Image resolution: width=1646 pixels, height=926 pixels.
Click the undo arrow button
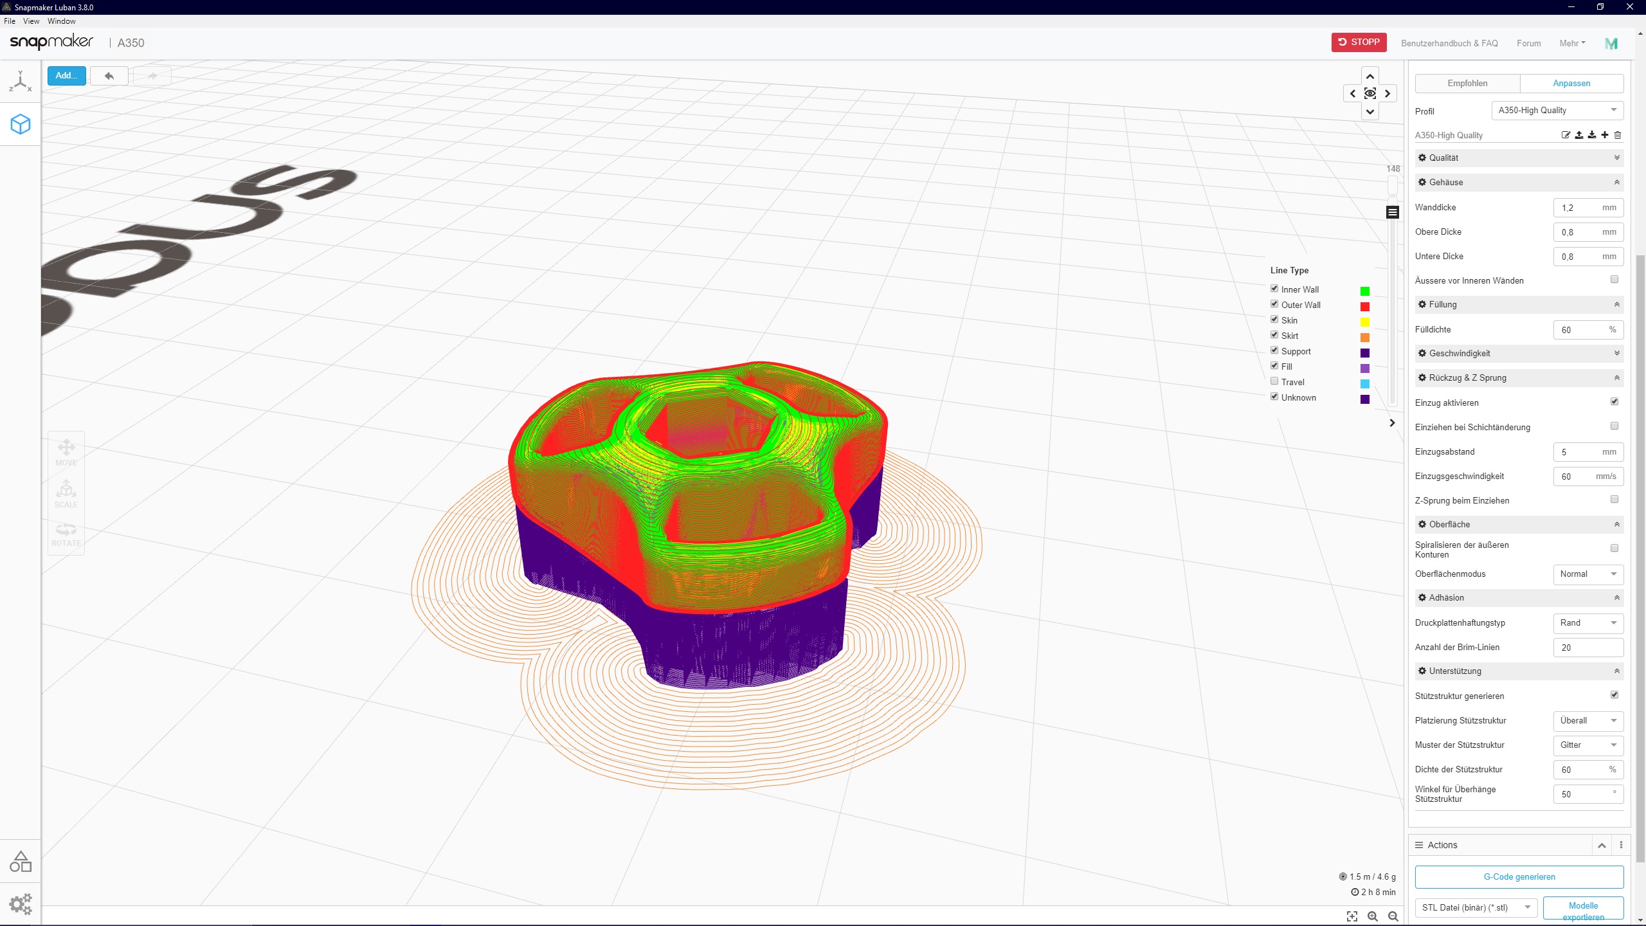tap(109, 76)
